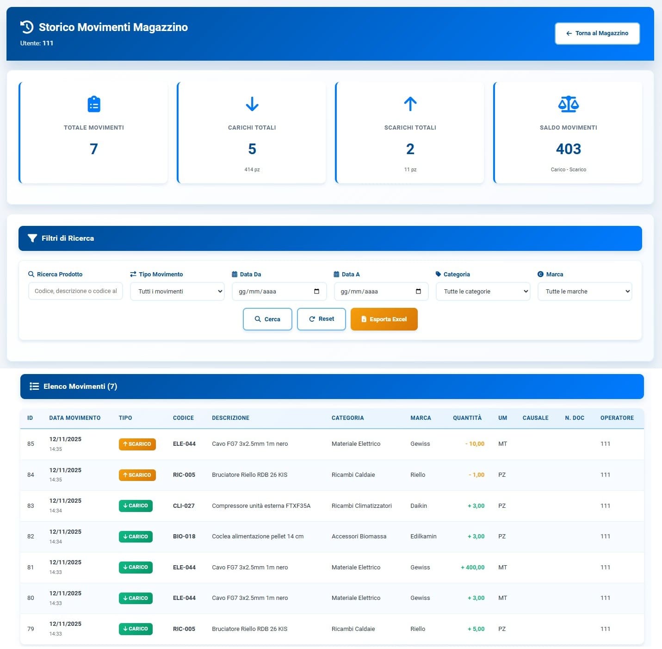Focus the Ricerca Prodotto text field
662x649 pixels.
pos(75,291)
